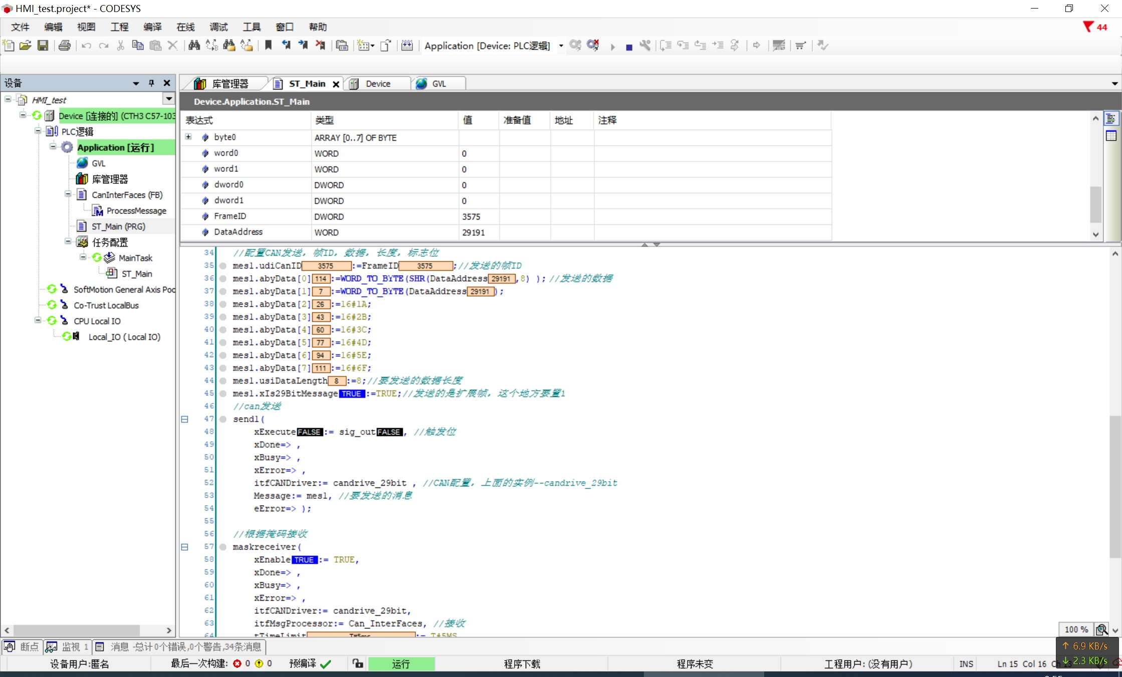Click the Logout icon with red X
This screenshot has width=1122, height=677.
(x=593, y=46)
